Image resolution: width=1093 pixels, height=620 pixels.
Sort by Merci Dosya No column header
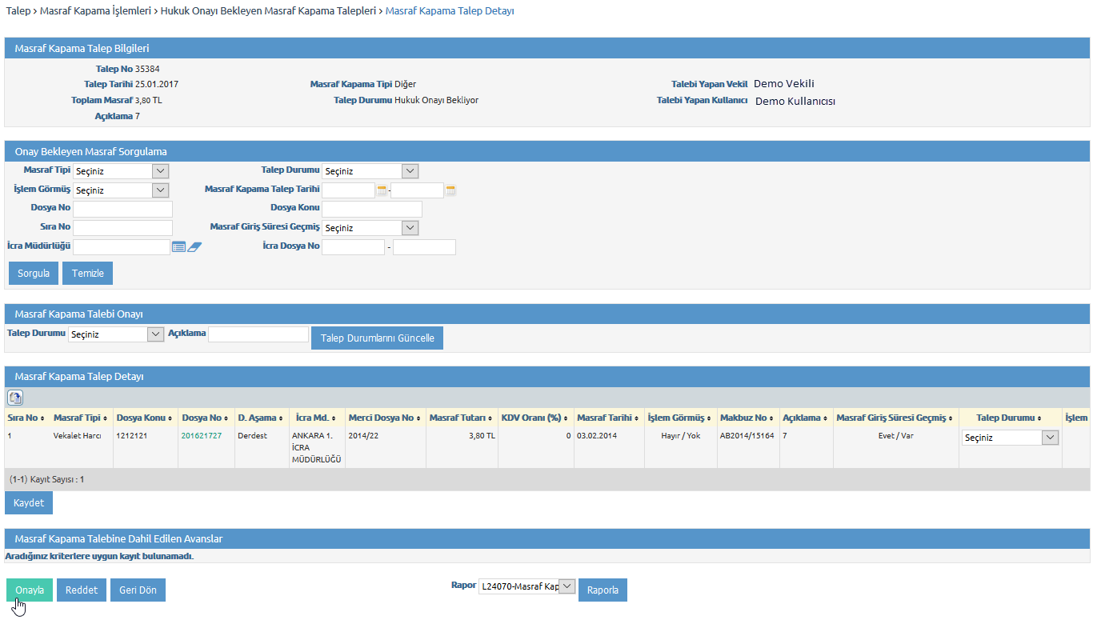[x=383, y=418]
